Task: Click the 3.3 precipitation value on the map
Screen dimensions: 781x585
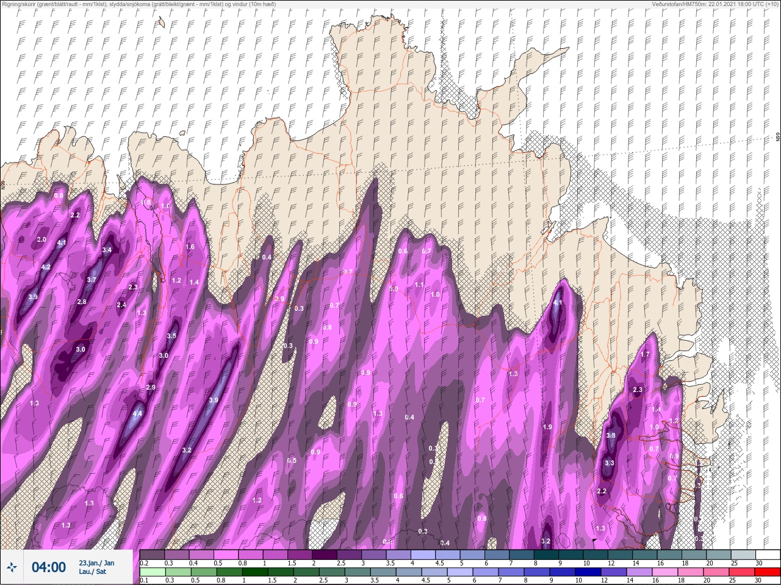Action: tap(609, 463)
